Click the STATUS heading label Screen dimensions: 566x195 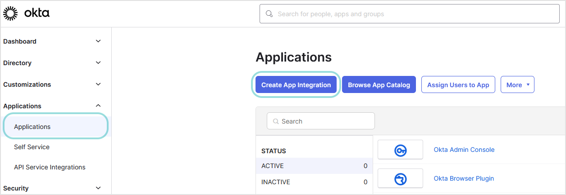pyautogui.click(x=274, y=151)
